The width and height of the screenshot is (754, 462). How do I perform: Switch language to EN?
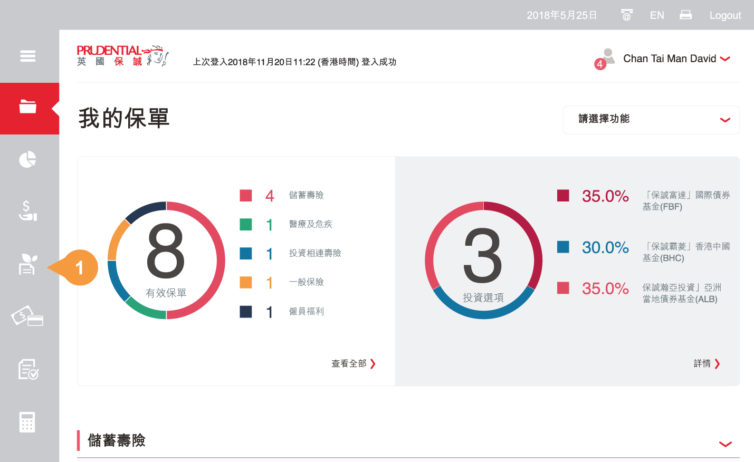657,15
